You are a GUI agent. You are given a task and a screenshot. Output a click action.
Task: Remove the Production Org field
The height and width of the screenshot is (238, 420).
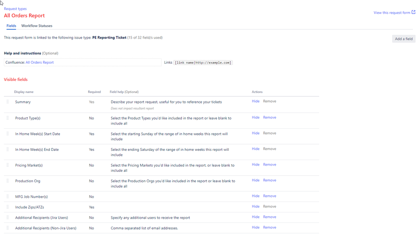(x=269, y=180)
